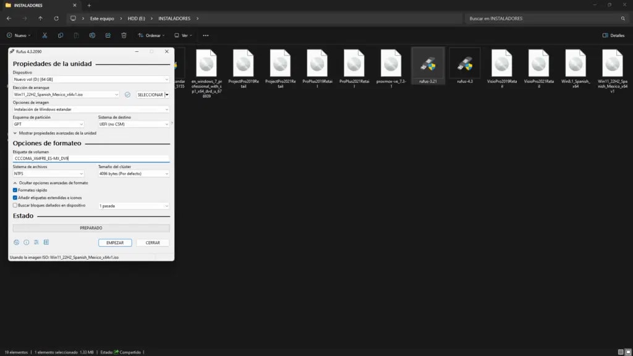Open the Ordenar sort menu
The height and width of the screenshot is (356, 633).
[151, 35]
